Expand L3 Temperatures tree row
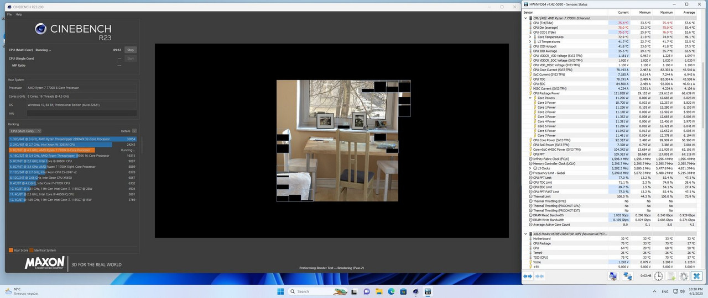 (x=530, y=41)
